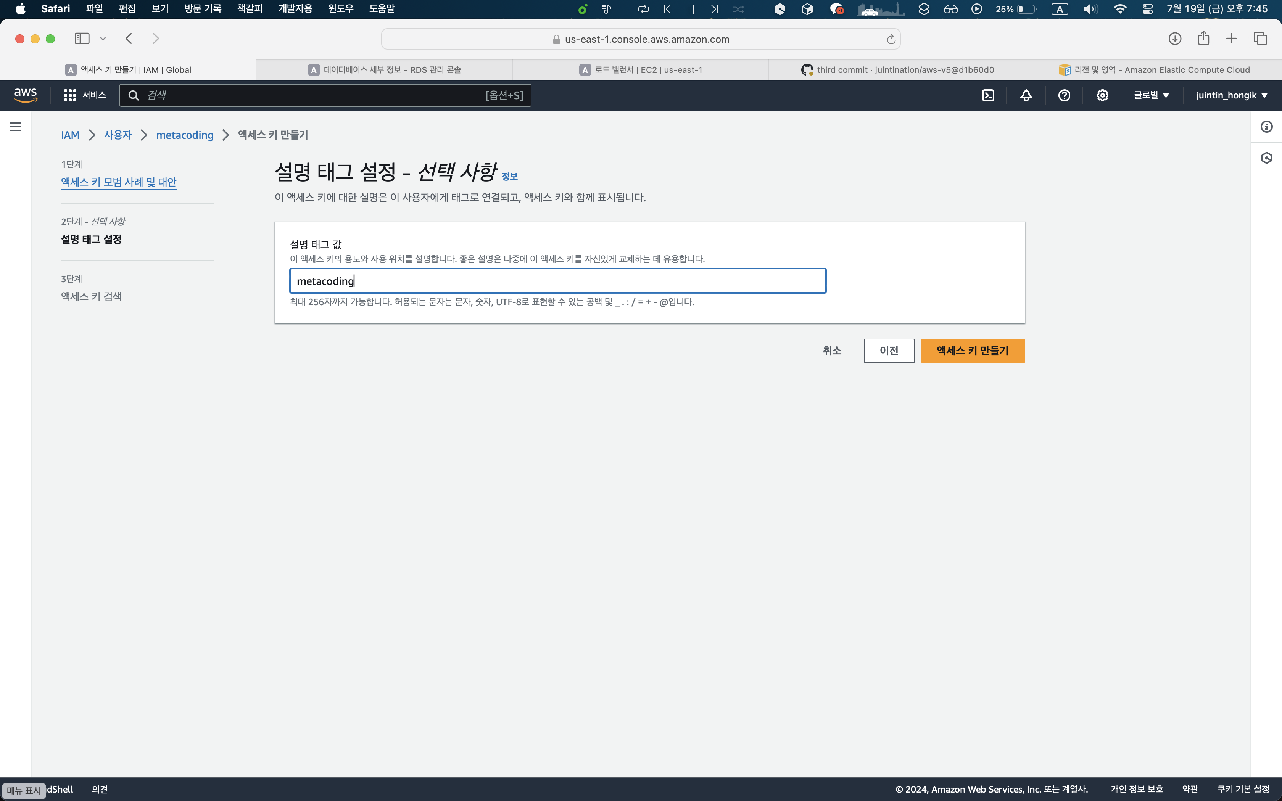
Task: Open the AWS console settings gear icon
Action: tap(1102, 95)
